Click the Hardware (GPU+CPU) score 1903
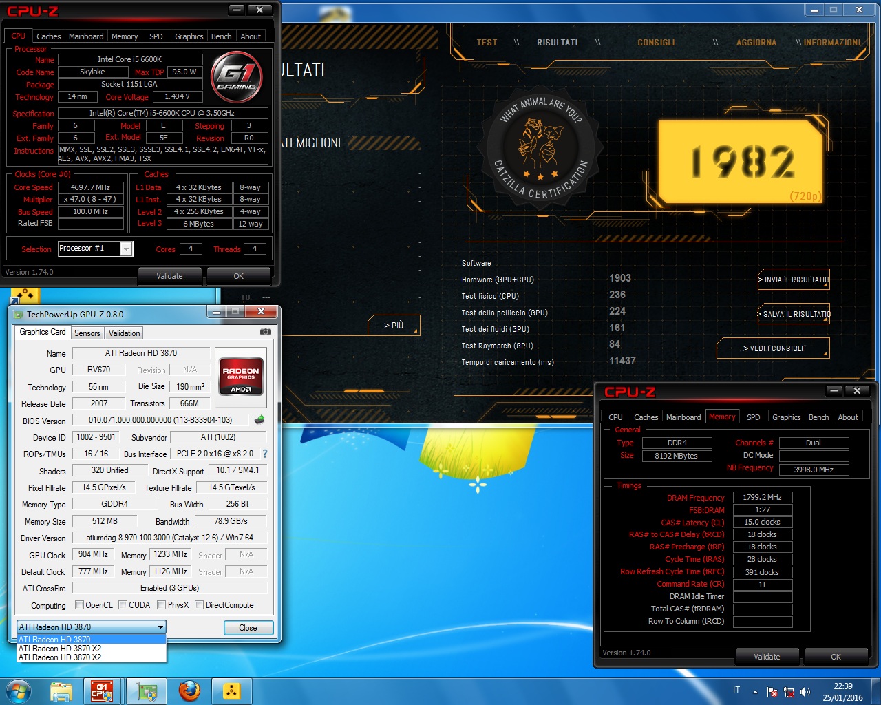Image resolution: width=881 pixels, height=705 pixels. coord(620,278)
